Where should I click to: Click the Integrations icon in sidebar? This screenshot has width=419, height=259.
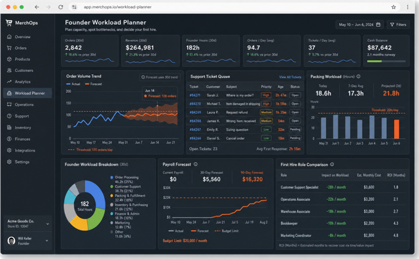click(x=9, y=150)
